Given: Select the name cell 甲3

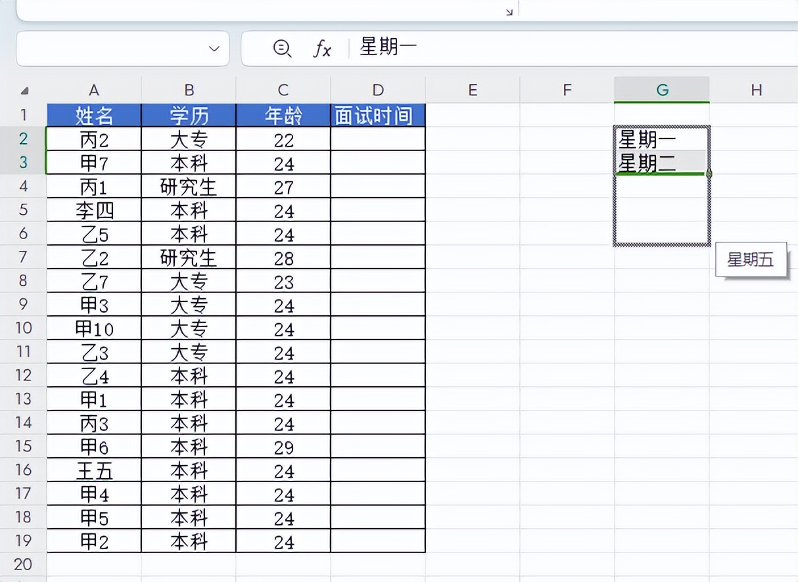Looking at the screenshot, I should [94, 305].
